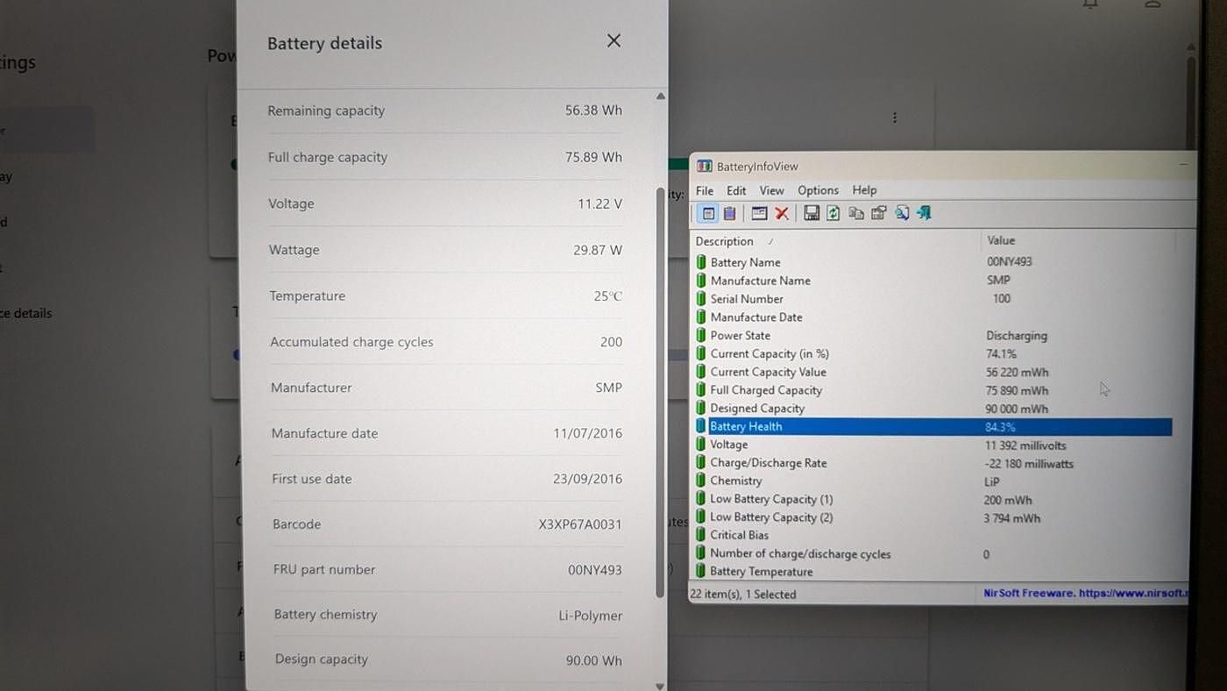Image resolution: width=1227 pixels, height=691 pixels.
Task: Select the Low Battery Capacity (2) row
Action: point(933,517)
